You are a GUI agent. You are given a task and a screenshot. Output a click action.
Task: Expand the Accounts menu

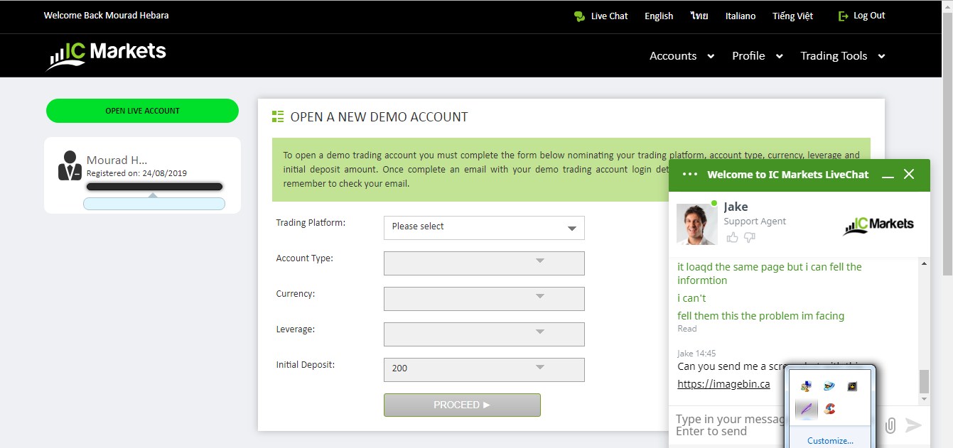pyautogui.click(x=682, y=56)
